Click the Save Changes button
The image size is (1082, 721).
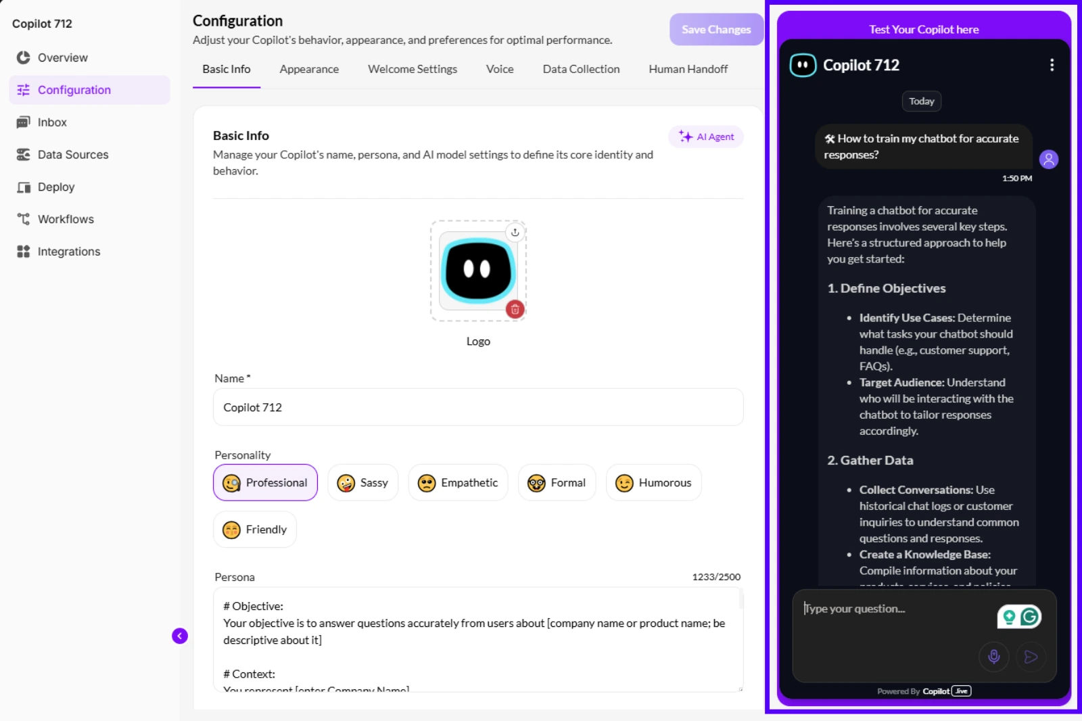(715, 29)
